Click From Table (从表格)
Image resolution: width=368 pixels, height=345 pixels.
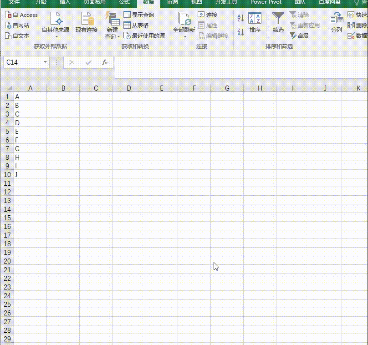[136, 25]
